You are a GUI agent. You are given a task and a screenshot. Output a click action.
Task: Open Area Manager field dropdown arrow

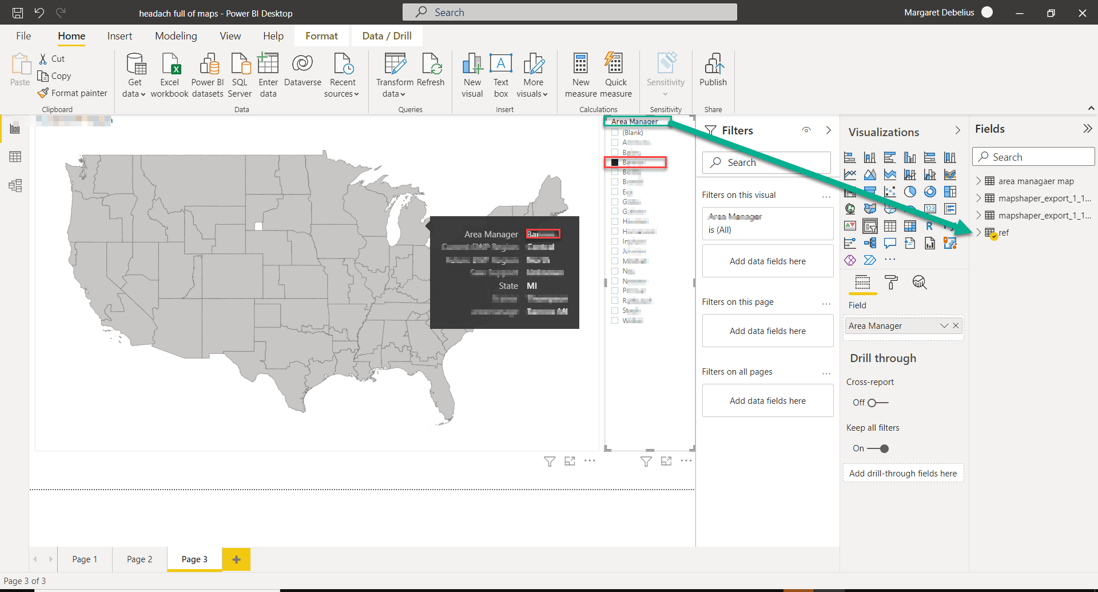(944, 326)
